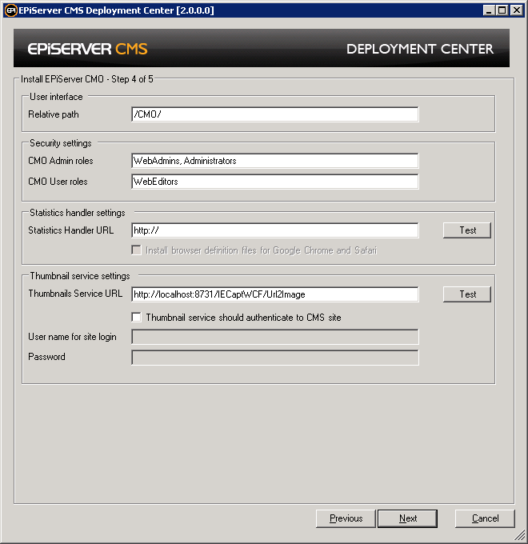Close the Deployment Center window
Image resolution: width=528 pixels, height=544 pixels.
click(x=517, y=10)
